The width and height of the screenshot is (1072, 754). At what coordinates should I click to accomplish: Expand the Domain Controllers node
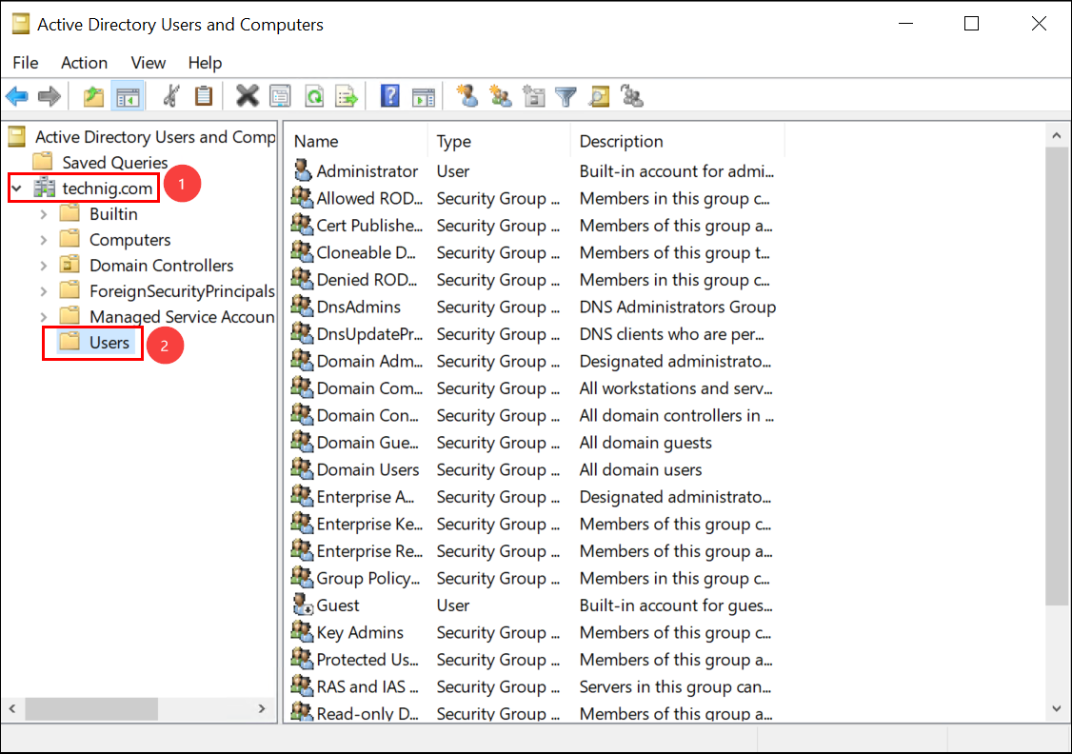point(44,266)
